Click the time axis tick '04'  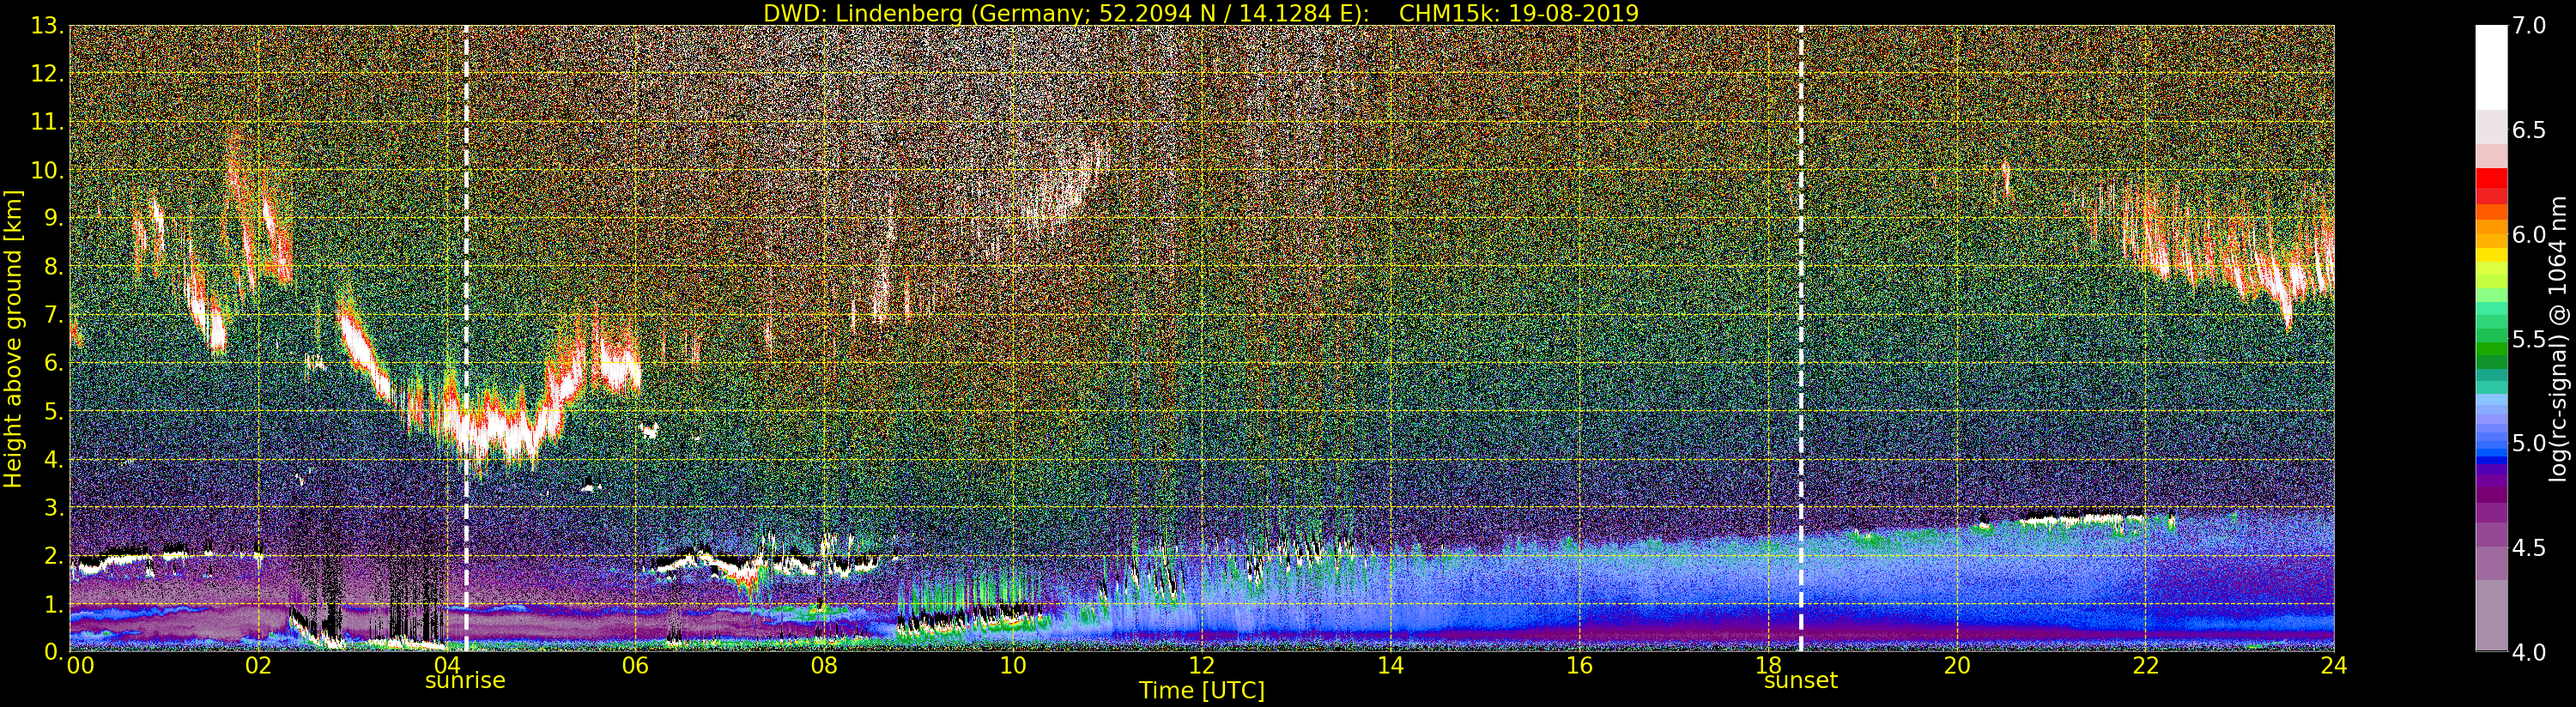coord(446,665)
